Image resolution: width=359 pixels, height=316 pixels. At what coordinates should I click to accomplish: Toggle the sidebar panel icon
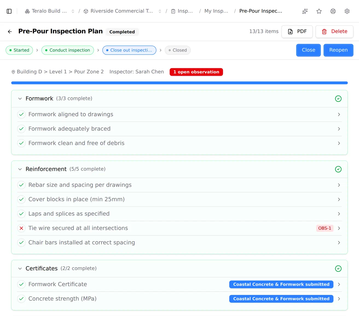pos(9,11)
